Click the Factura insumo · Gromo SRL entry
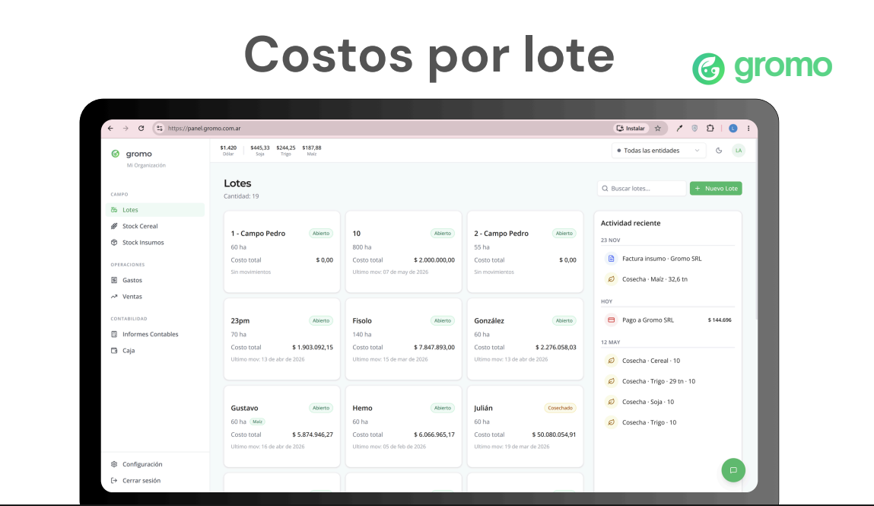The height and width of the screenshot is (506, 874). point(662,259)
